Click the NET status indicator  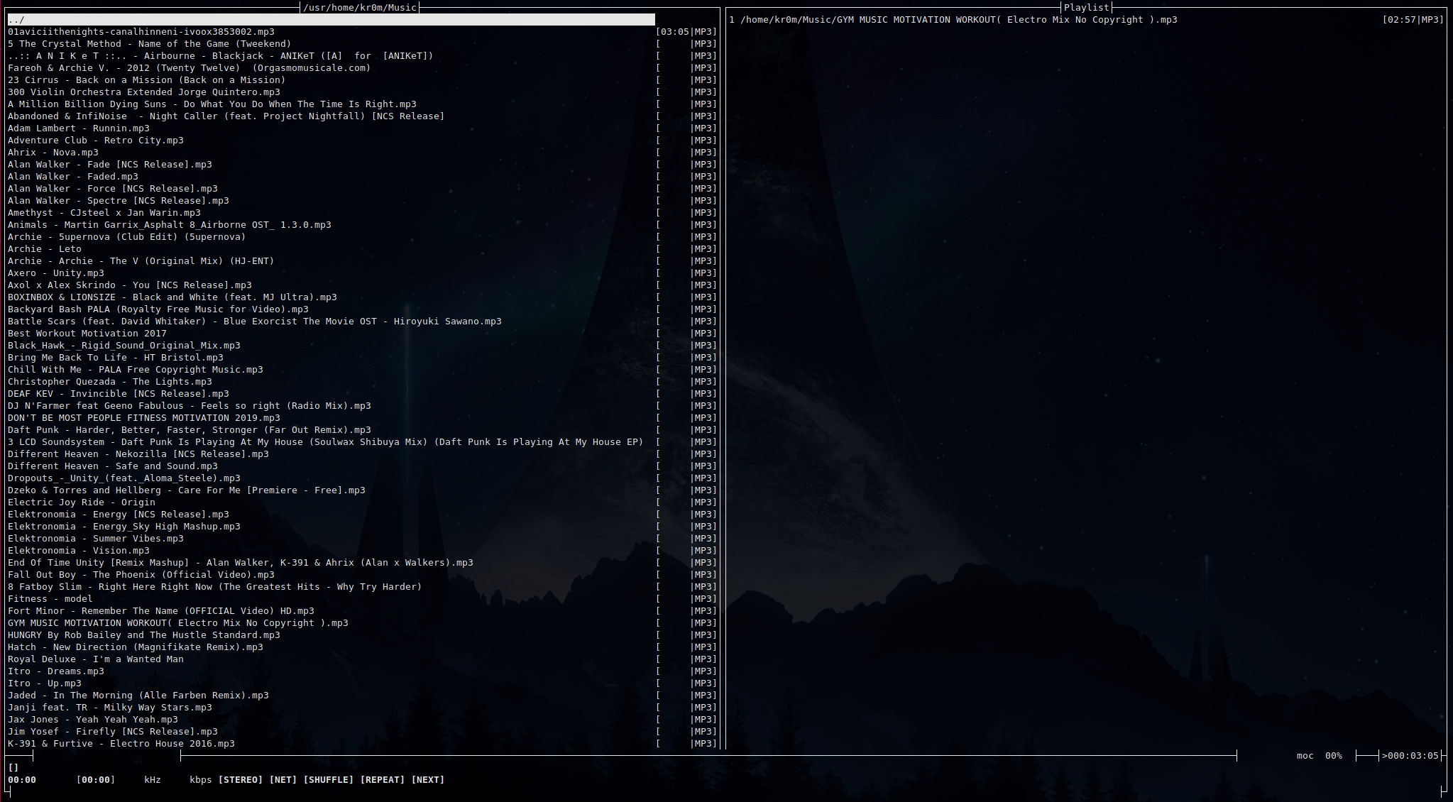tap(283, 779)
